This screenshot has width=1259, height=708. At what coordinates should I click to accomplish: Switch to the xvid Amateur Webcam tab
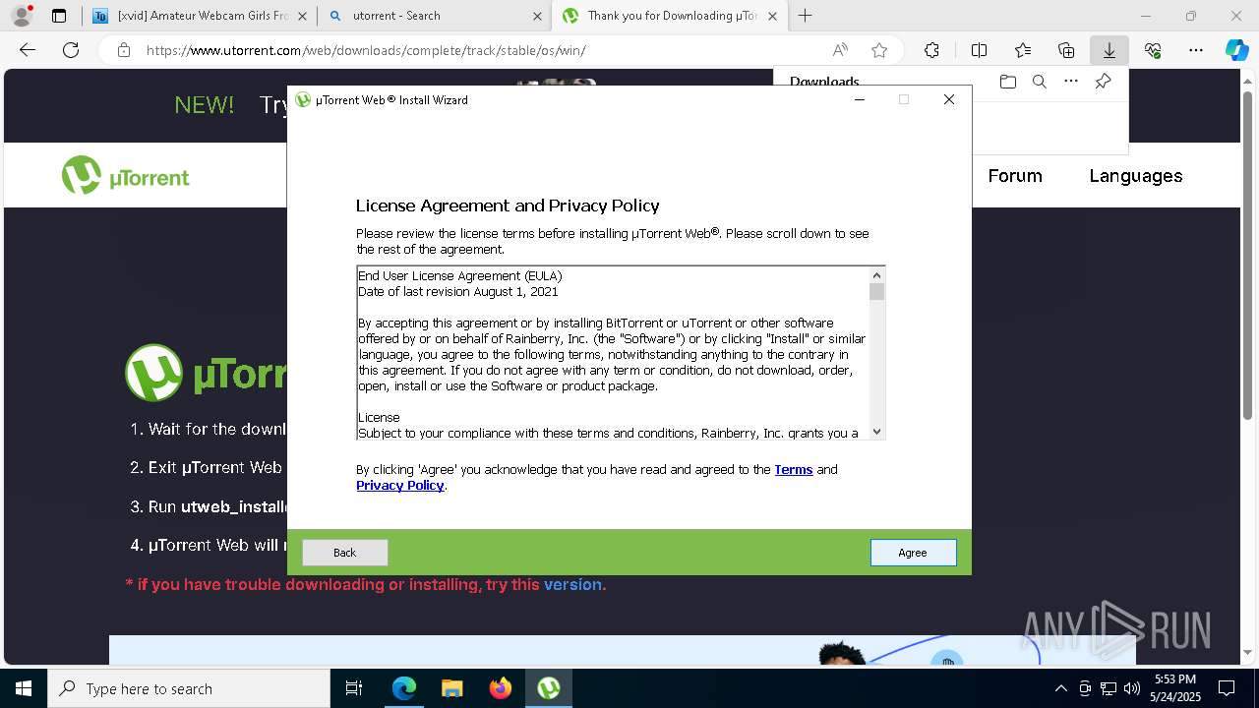point(200,16)
